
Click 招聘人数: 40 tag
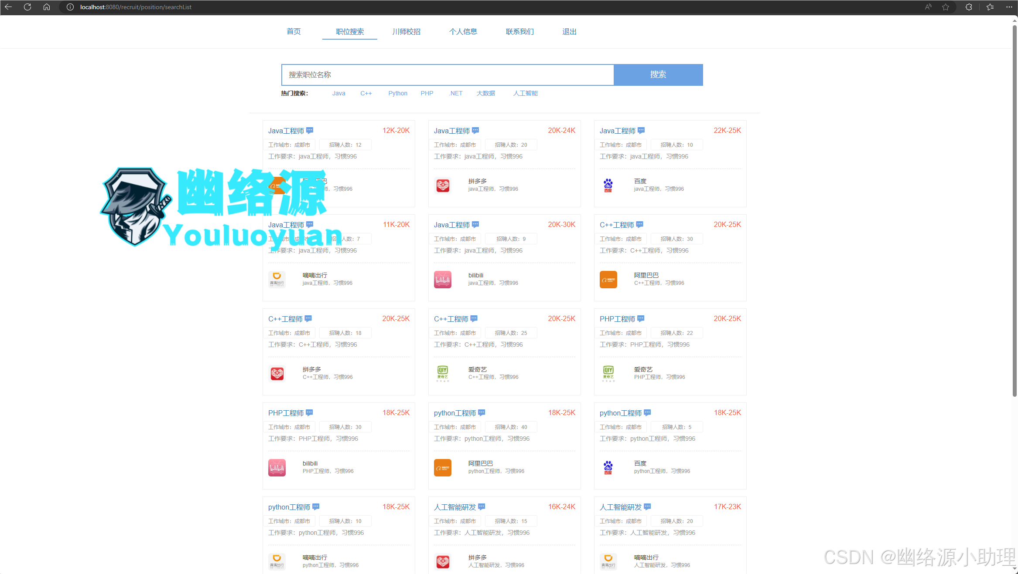point(511,427)
